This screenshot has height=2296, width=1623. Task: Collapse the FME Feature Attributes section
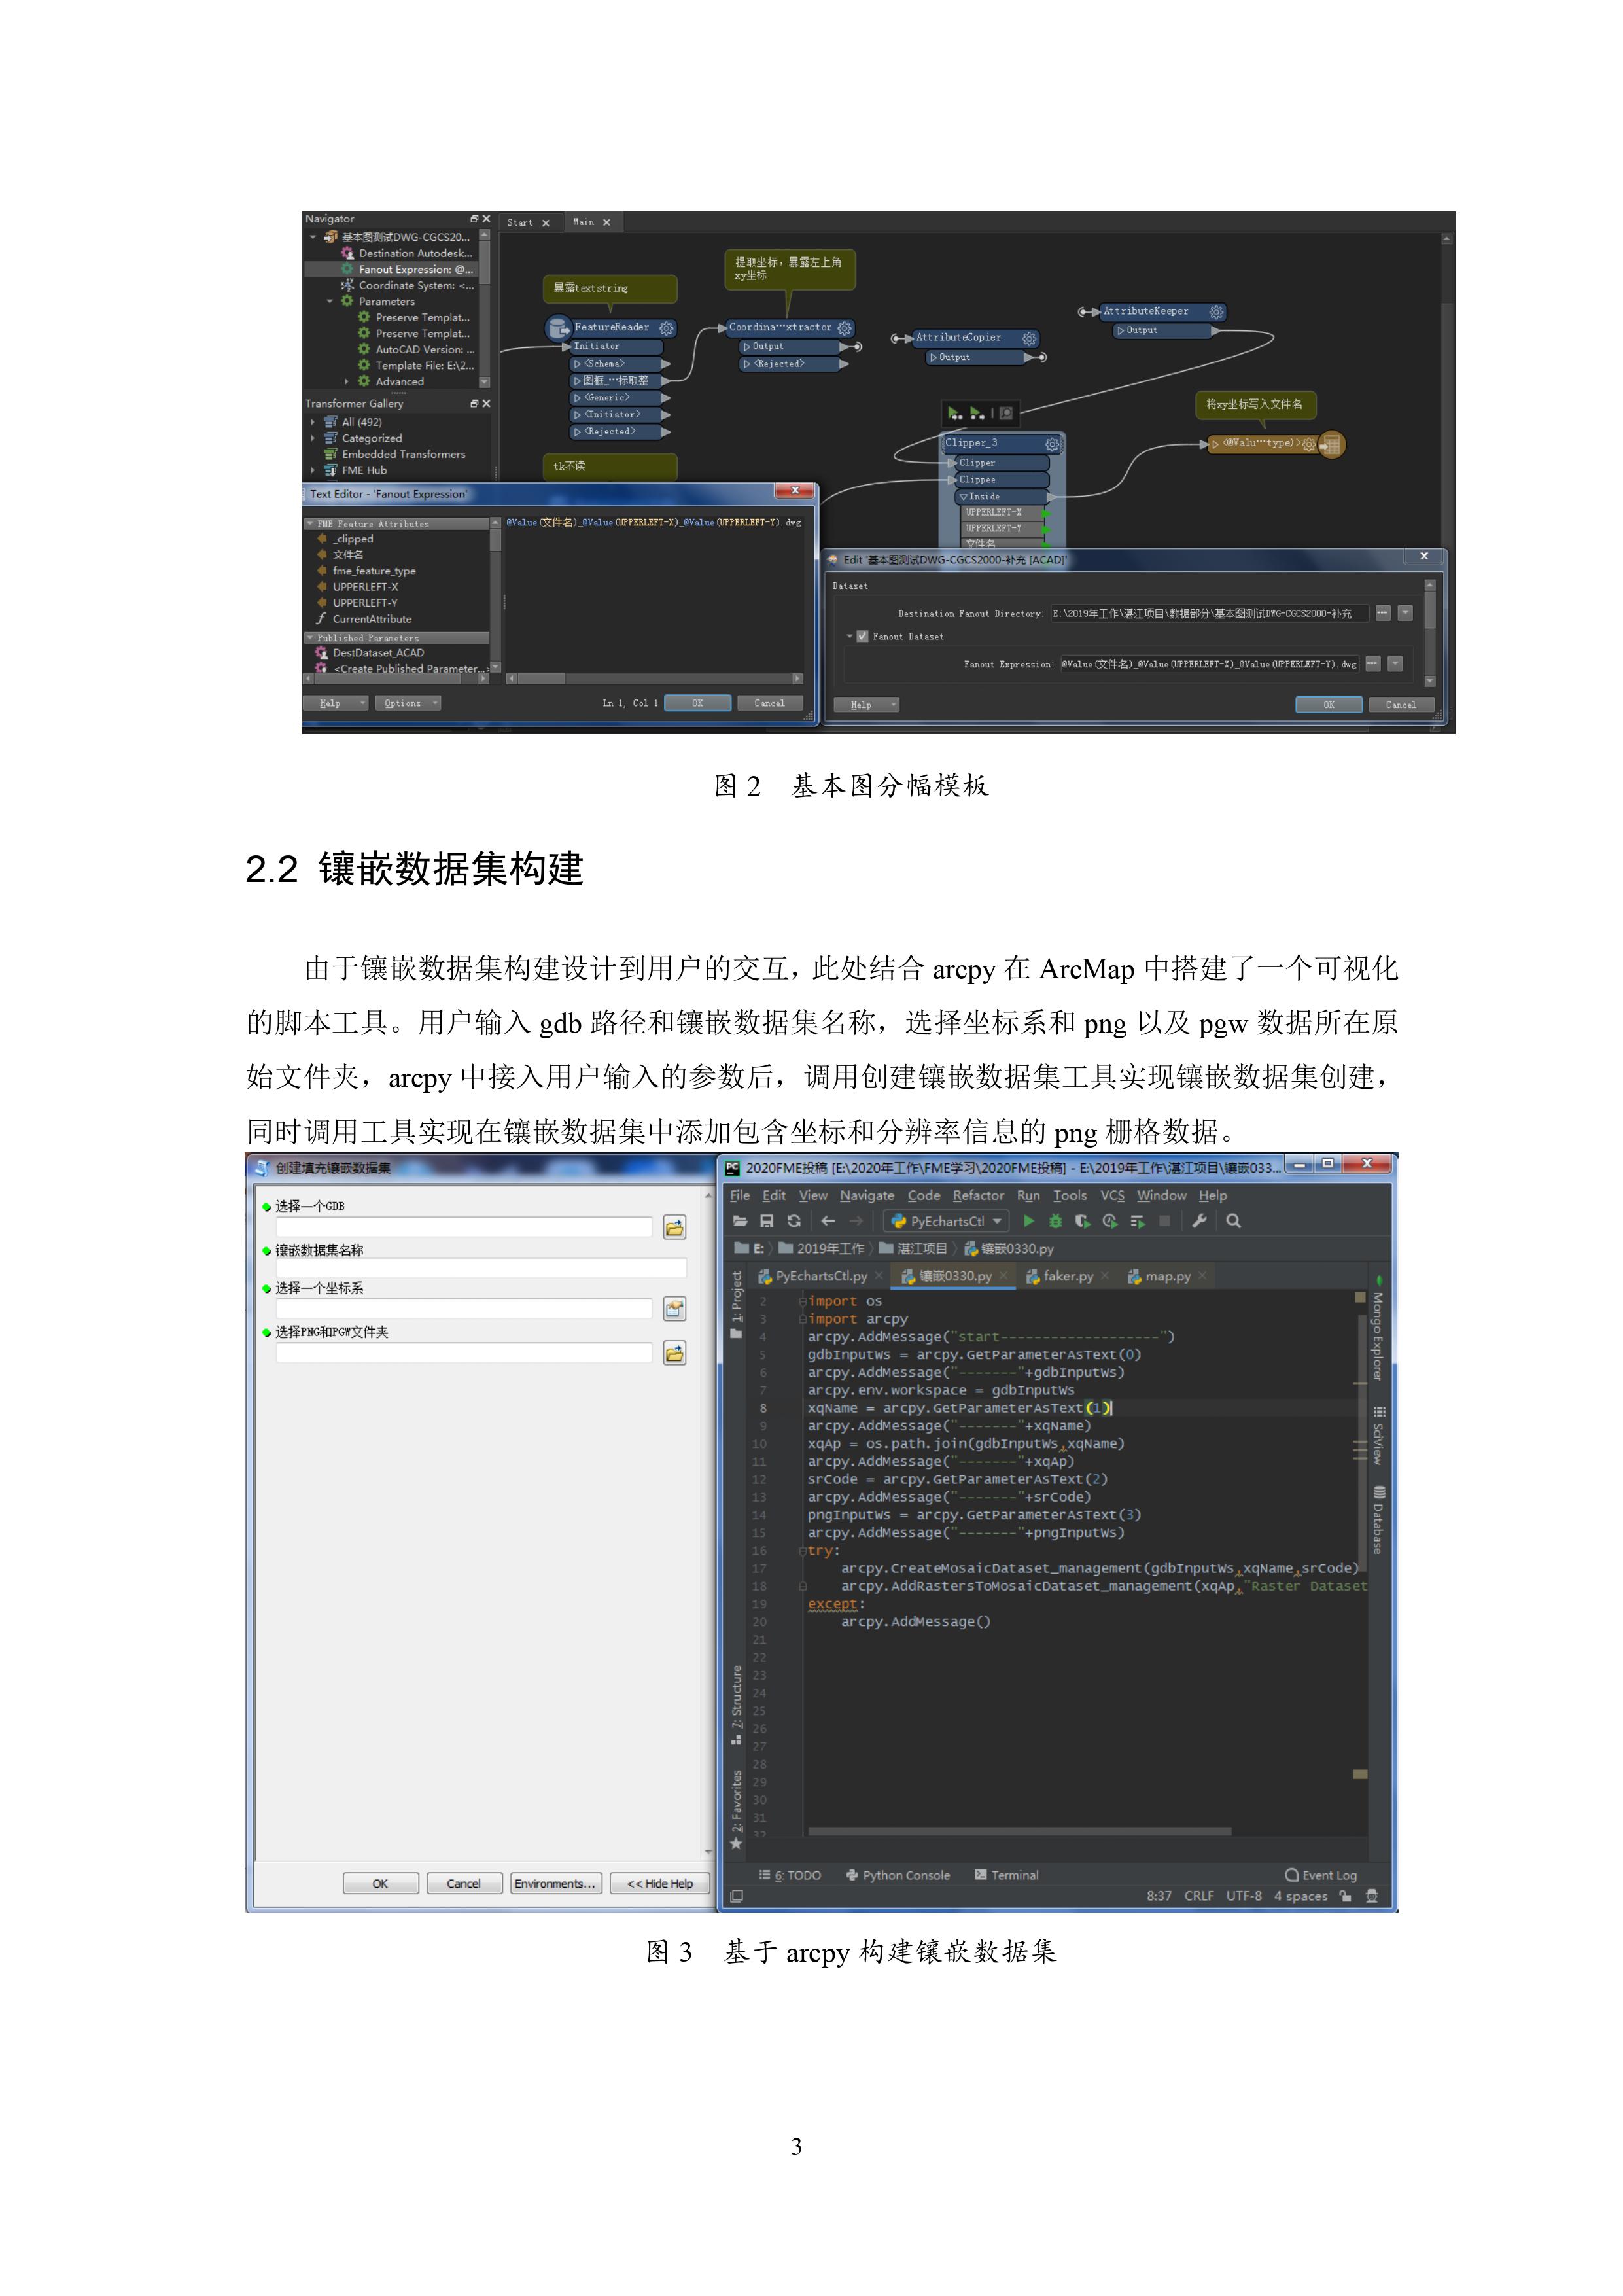tap(310, 524)
